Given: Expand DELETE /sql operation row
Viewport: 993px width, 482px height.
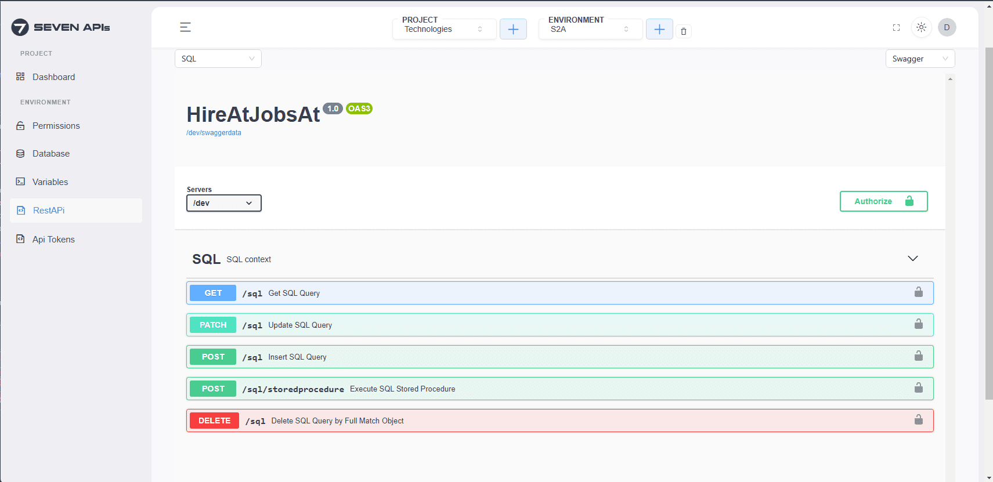Looking at the screenshot, I should [560, 421].
